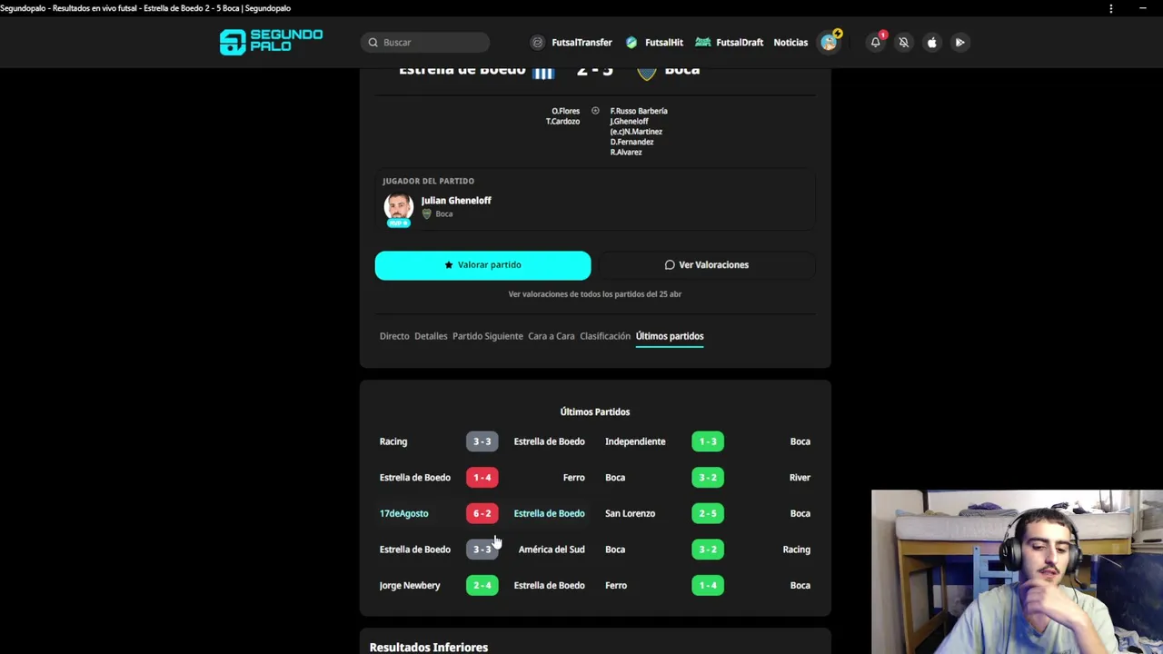Switch to the Detalles tab
The width and height of the screenshot is (1163, 654).
click(x=431, y=336)
